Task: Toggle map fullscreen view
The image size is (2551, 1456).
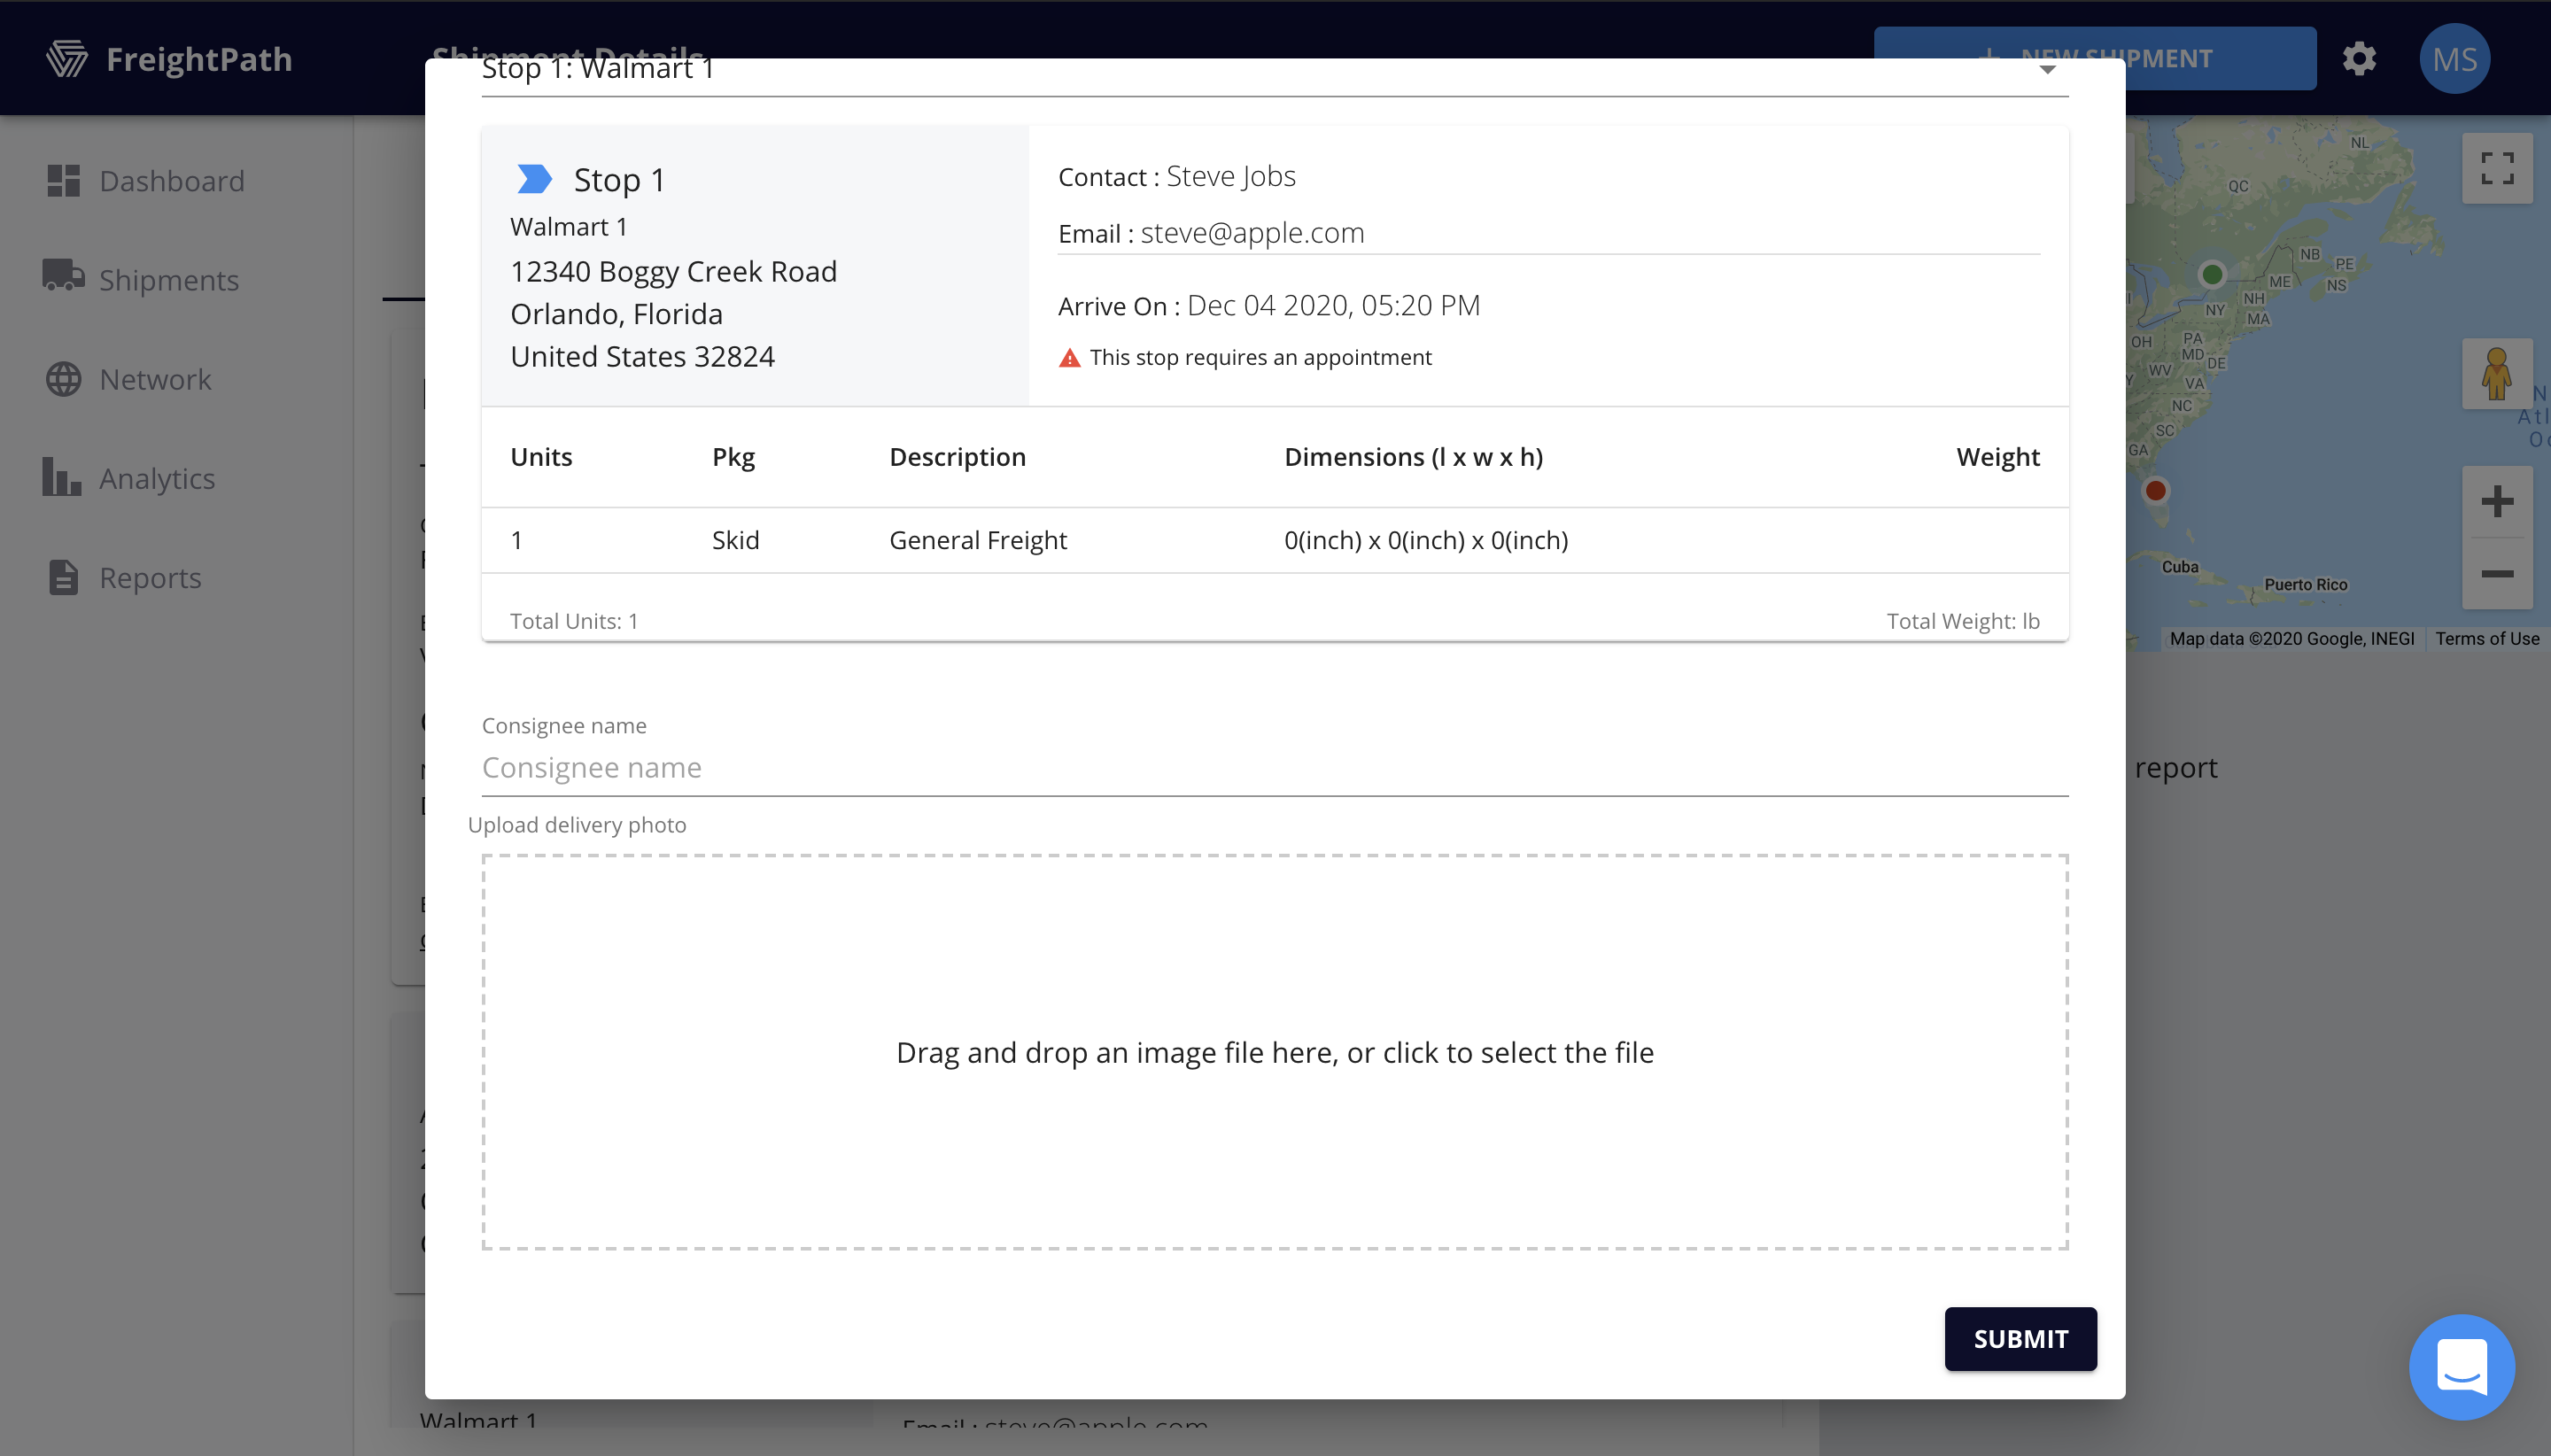Action: (2497, 168)
